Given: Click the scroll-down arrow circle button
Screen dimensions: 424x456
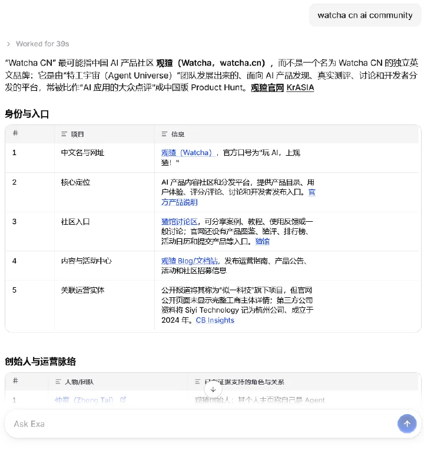Looking at the screenshot, I should click(213, 389).
